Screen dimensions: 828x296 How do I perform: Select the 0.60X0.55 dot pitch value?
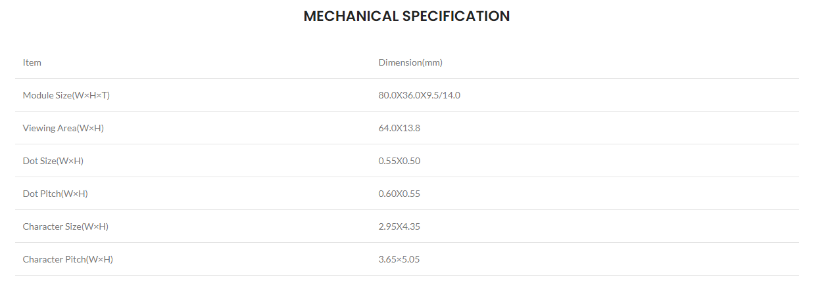[x=399, y=194]
